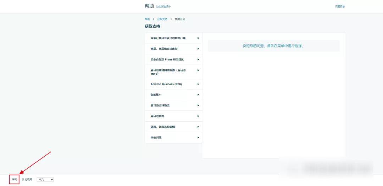Expand arrow beside 亚马逊全球物流
This screenshot has height=186, width=383.
[198, 105]
